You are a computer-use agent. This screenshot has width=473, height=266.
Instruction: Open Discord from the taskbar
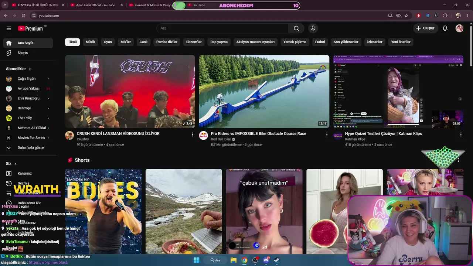[266, 260]
